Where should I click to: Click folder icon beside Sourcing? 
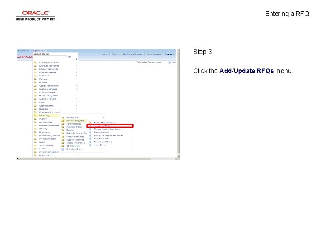pyautogui.click(x=35, y=129)
